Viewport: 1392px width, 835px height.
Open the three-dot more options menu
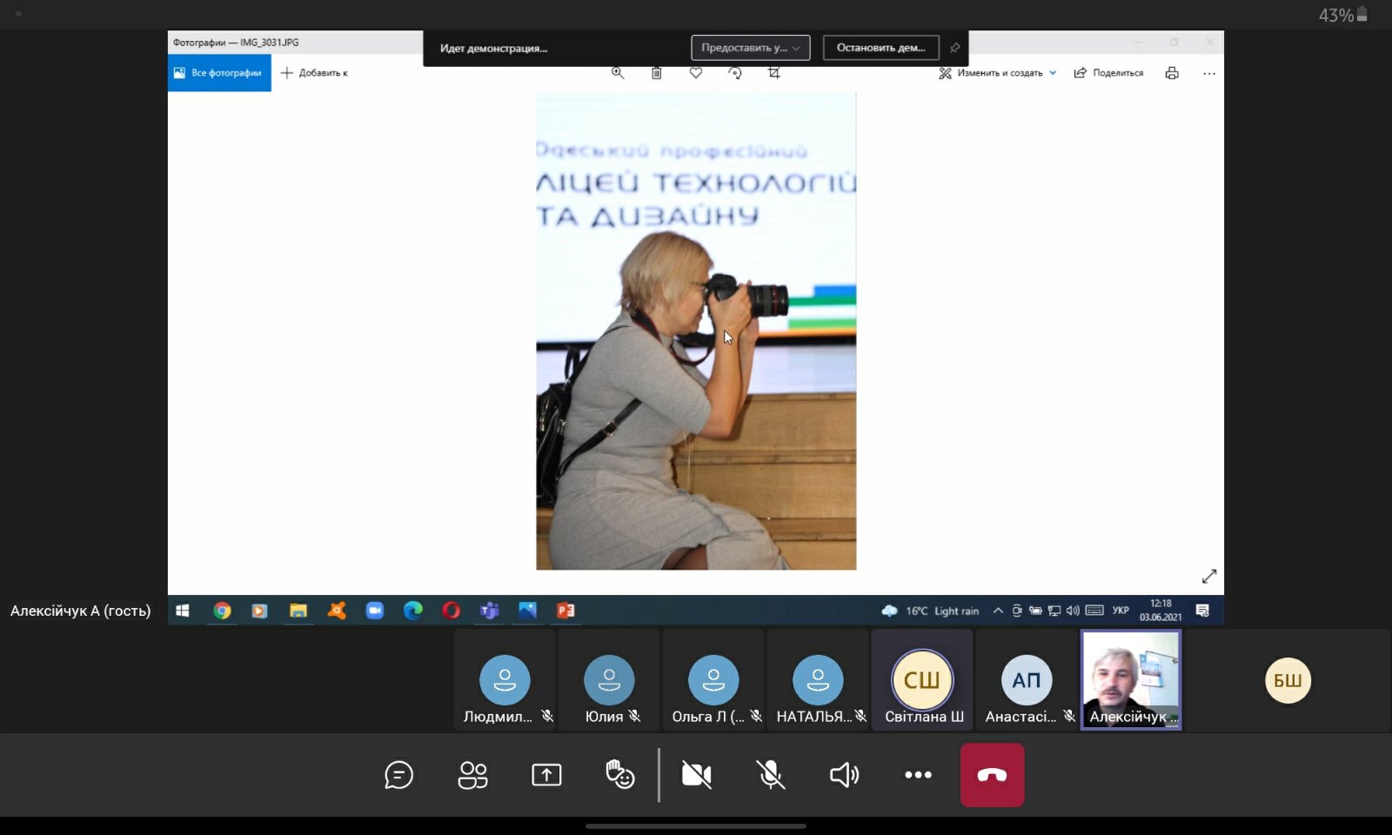(x=918, y=774)
